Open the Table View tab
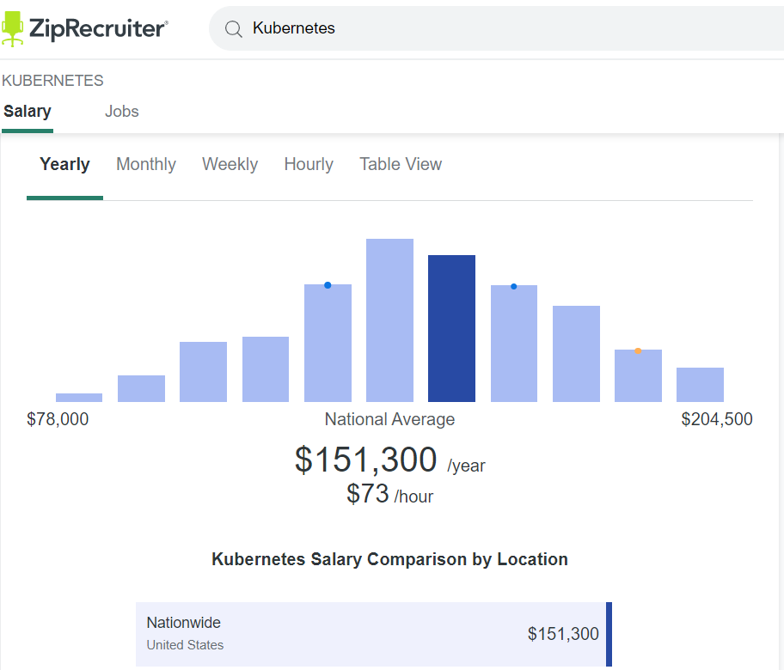The image size is (784, 670). coord(401,164)
